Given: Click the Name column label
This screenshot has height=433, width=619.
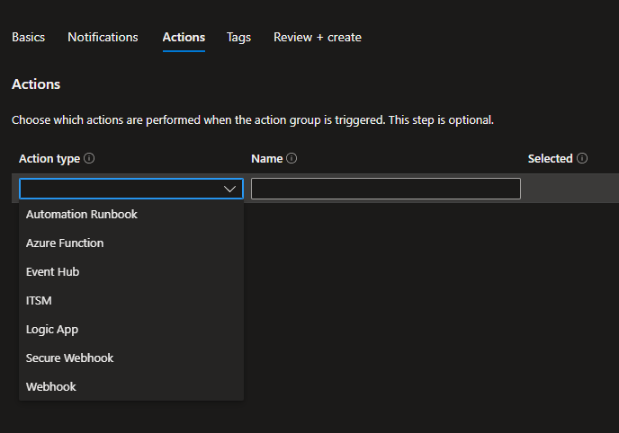Looking at the screenshot, I should tap(267, 158).
